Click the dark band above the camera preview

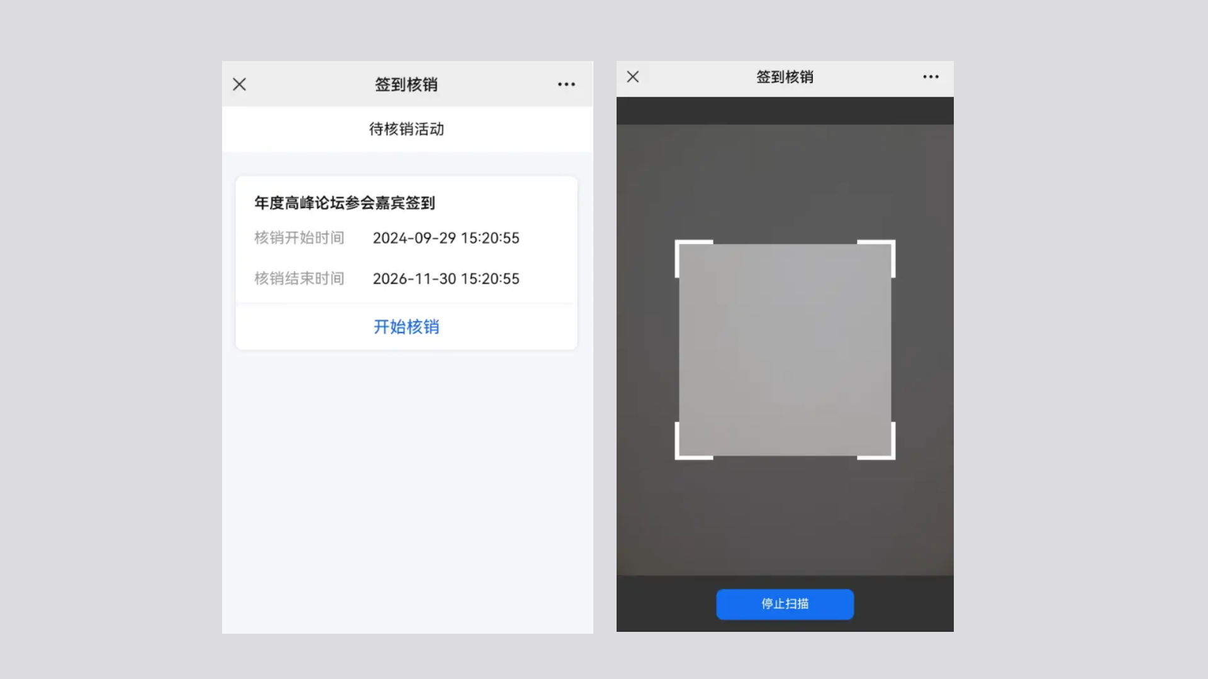pyautogui.click(x=785, y=111)
